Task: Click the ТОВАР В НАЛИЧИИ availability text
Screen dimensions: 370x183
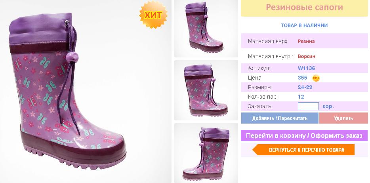Action: [304, 25]
